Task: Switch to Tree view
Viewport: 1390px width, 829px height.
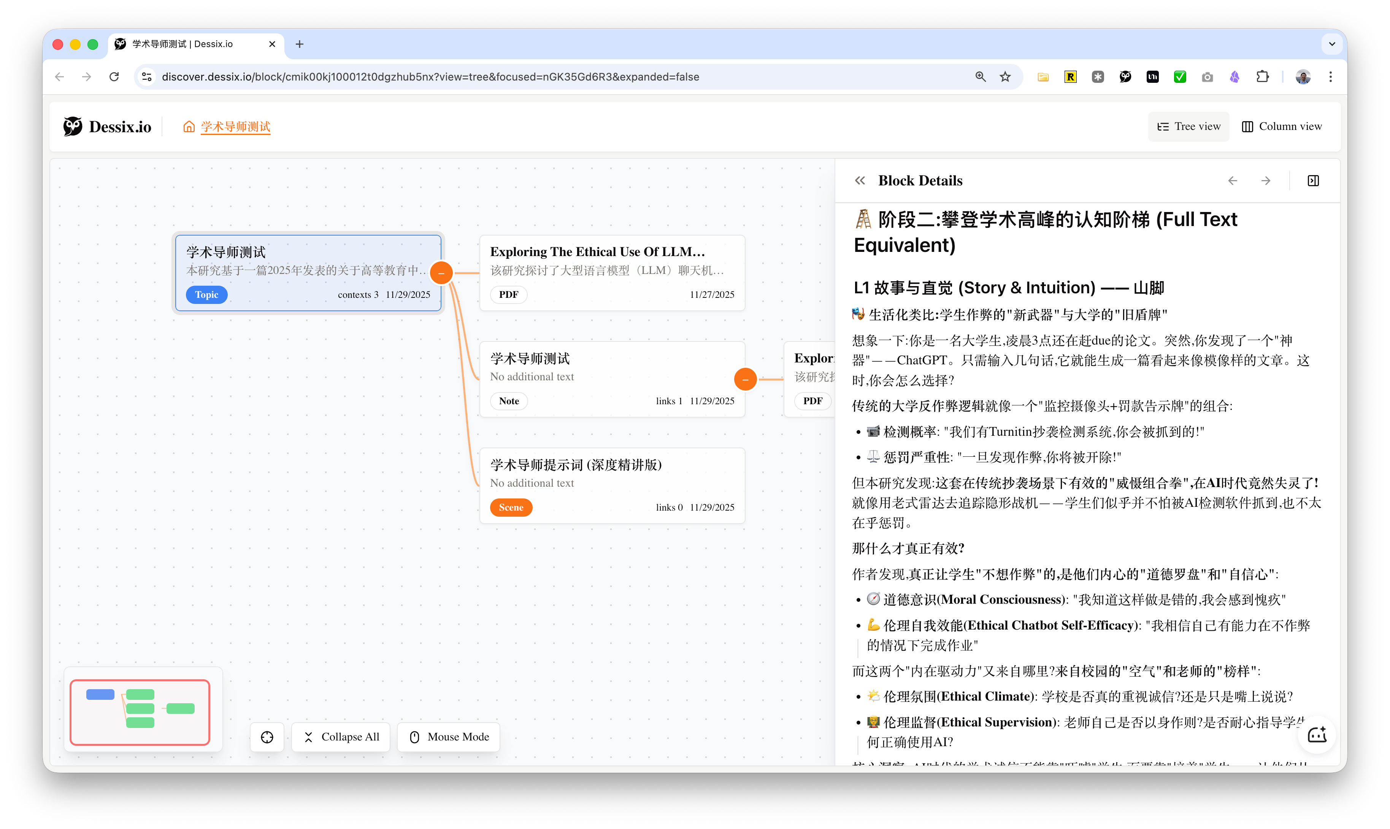Action: tap(1189, 127)
